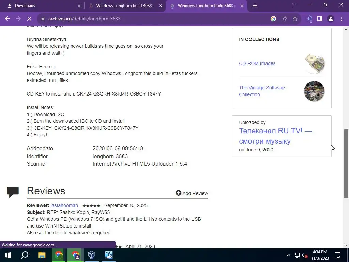This screenshot has width=349, height=262.
Task: Click the Internet Archive HTML5 Uploader 1.6.4 text
Action: 140,164
